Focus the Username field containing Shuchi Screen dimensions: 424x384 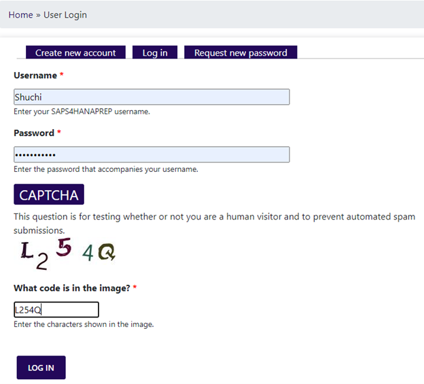pos(152,97)
